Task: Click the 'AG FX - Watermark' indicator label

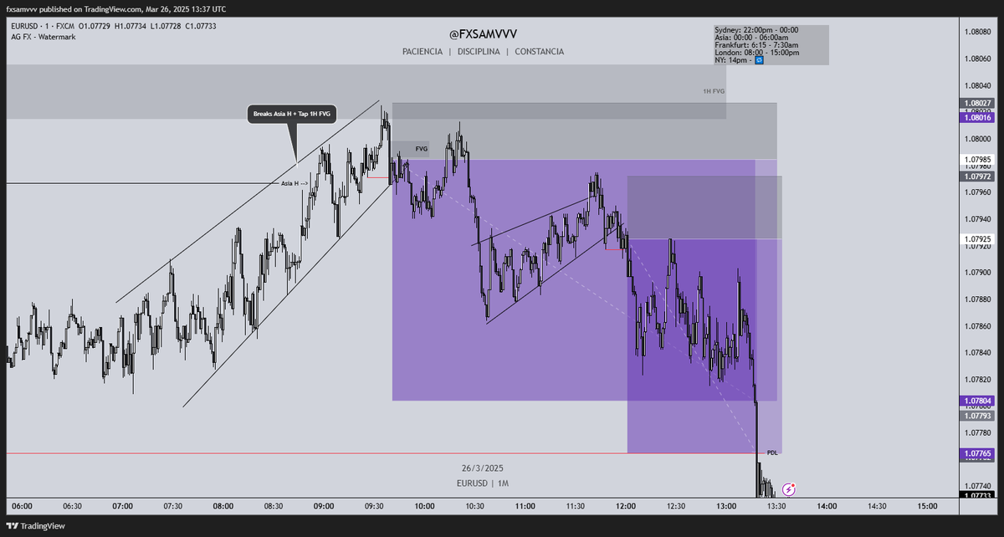Action: [44, 37]
